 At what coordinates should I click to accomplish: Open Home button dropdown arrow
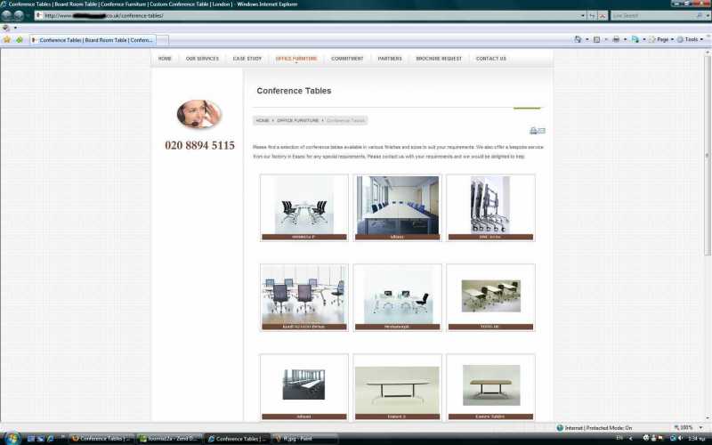587,39
